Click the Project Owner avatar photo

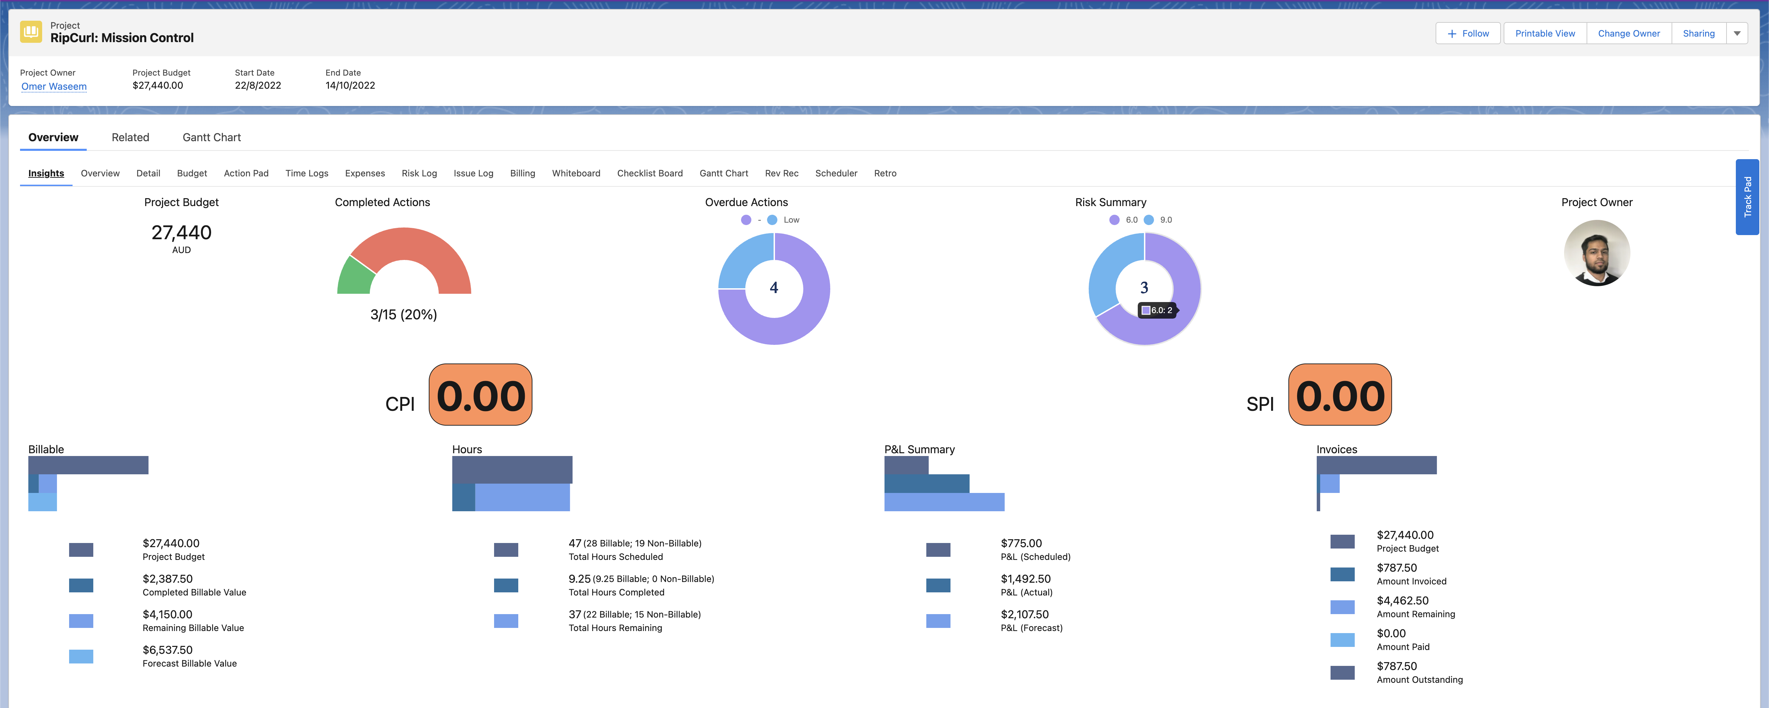[1597, 252]
